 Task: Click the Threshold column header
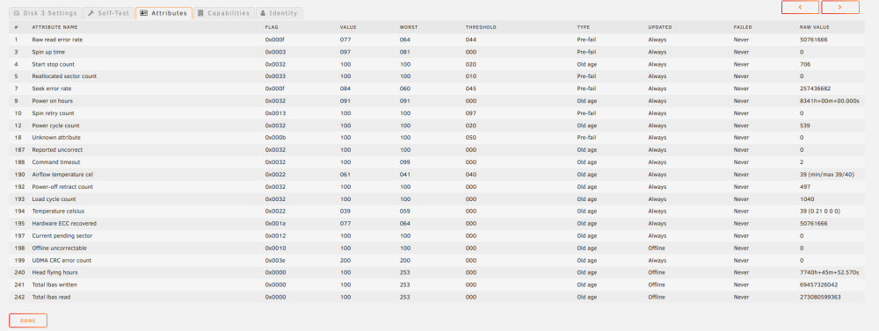481,27
